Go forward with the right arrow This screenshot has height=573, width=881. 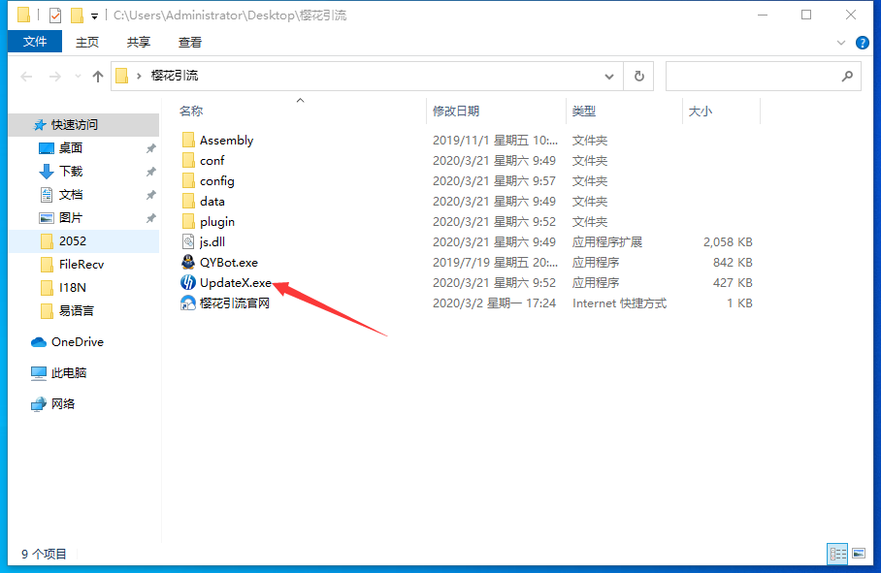55,77
